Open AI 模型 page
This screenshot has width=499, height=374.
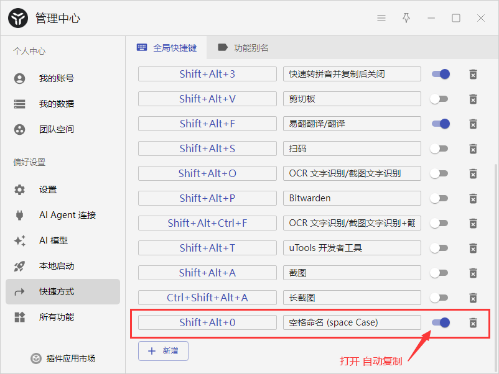63,240
